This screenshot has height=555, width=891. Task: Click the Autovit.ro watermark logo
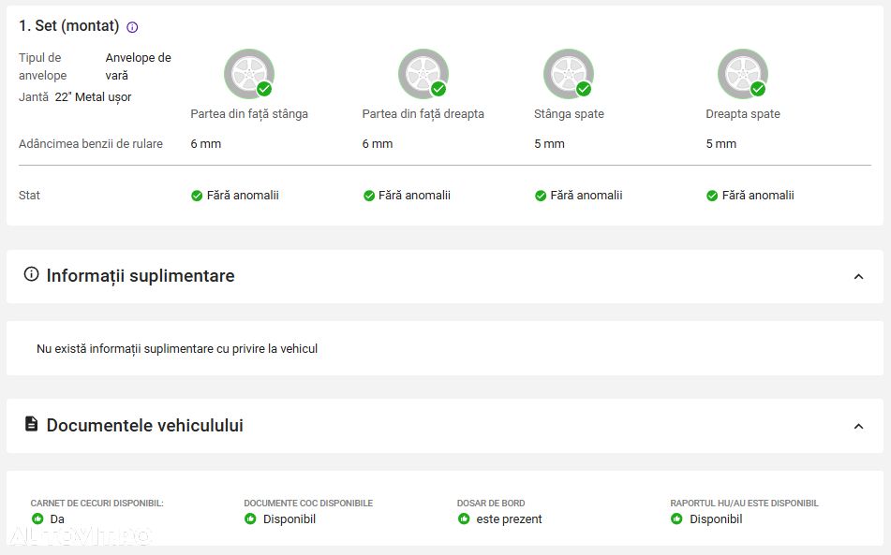click(81, 536)
